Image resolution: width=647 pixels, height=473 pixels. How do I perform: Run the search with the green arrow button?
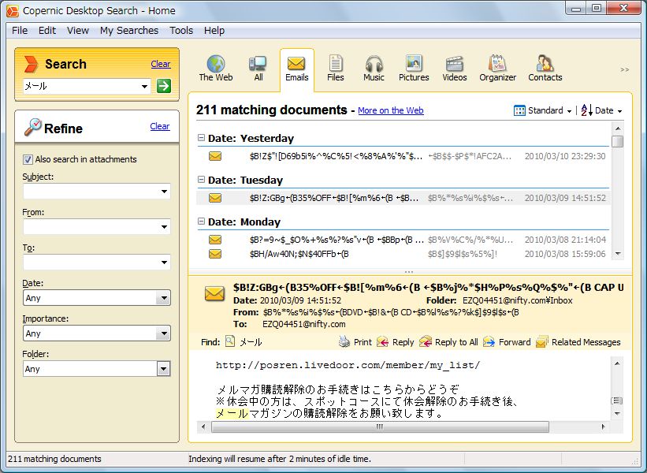coord(164,86)
